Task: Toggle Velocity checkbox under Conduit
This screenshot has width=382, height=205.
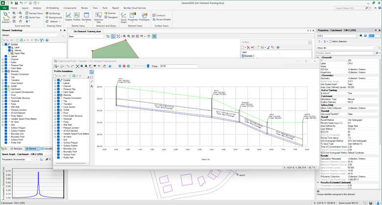Action: [9, 50]
